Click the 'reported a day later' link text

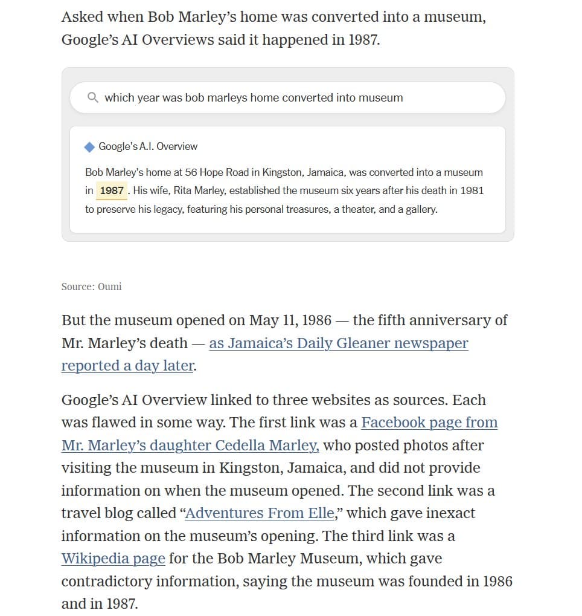click(x=126, y=366)
